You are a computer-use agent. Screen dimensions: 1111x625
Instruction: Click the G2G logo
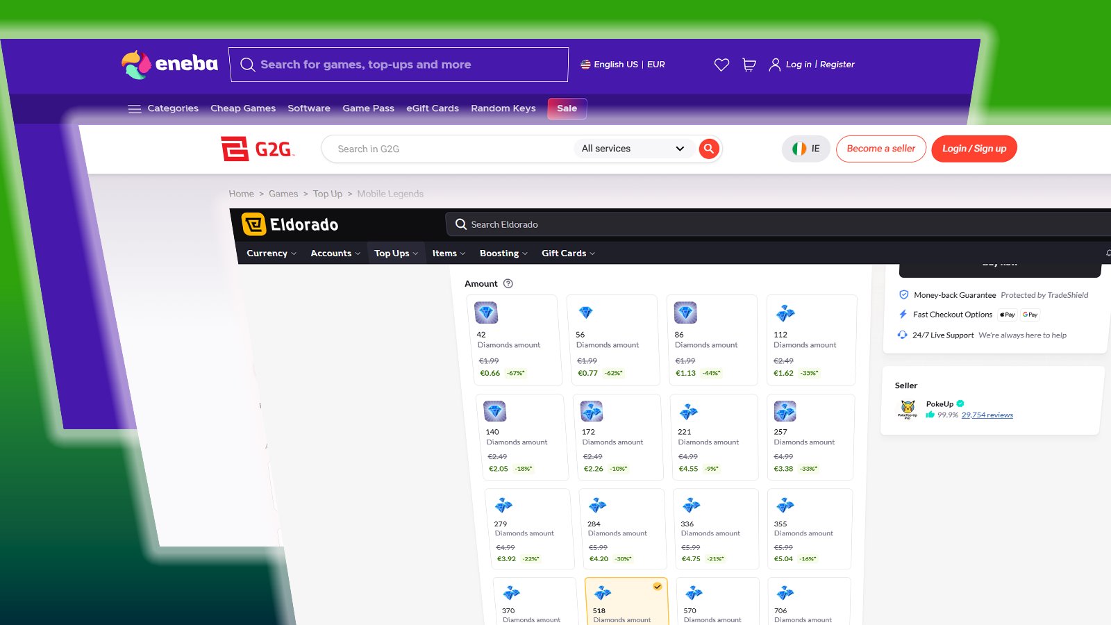pos(258,149)
